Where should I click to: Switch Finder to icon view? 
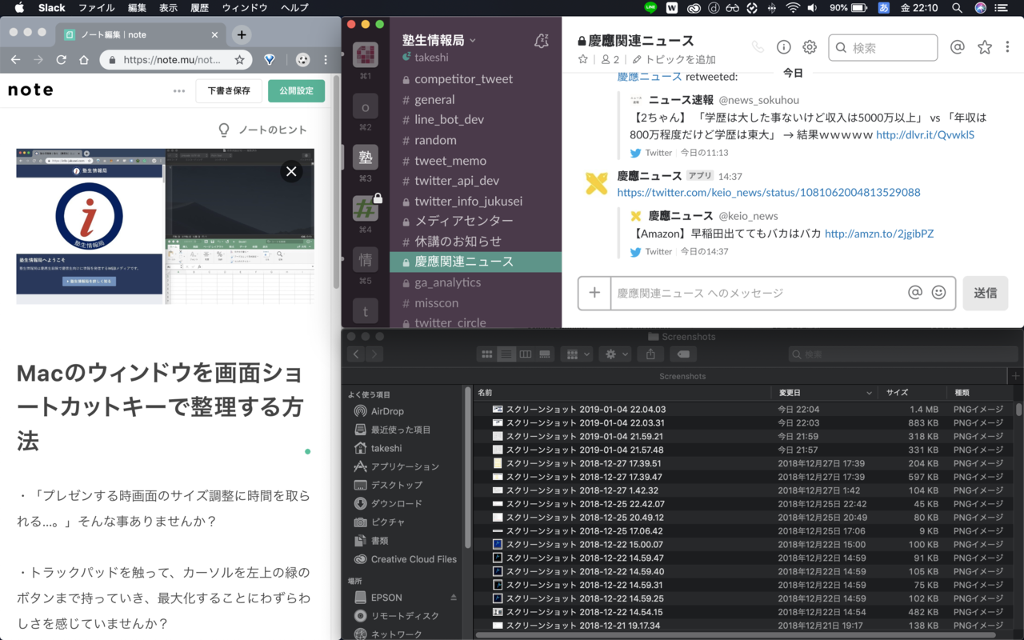[486, 354]
